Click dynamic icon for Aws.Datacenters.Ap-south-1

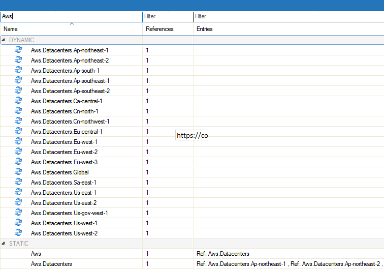point(18,70)
